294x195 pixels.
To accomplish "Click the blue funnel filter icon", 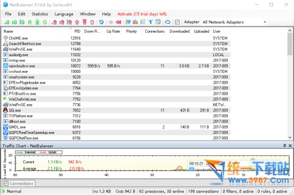I will [x=150, y=22].
